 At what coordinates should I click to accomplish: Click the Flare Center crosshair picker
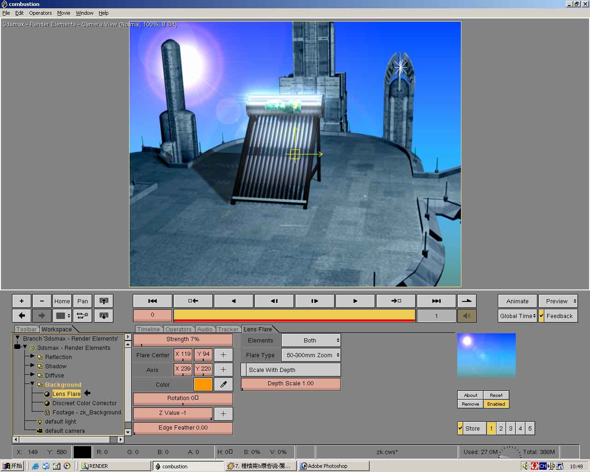224,355
